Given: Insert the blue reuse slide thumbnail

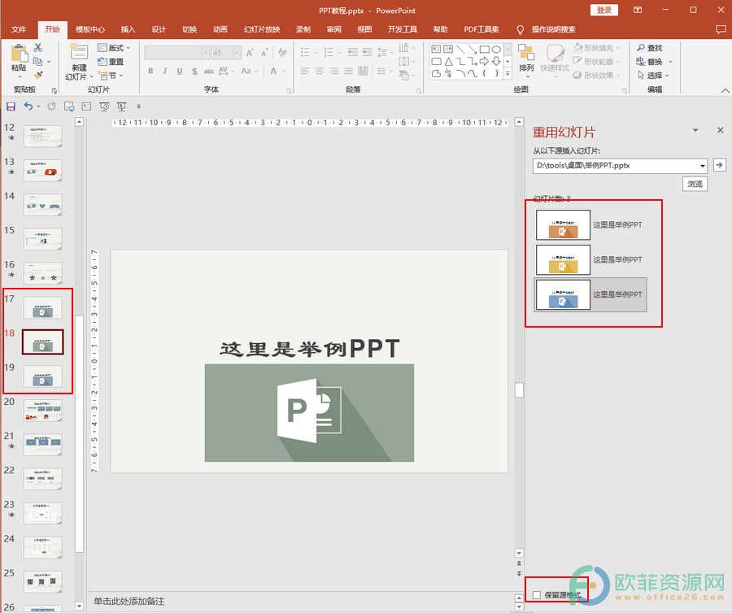Looking at the screenshot, I should (563, 295).
